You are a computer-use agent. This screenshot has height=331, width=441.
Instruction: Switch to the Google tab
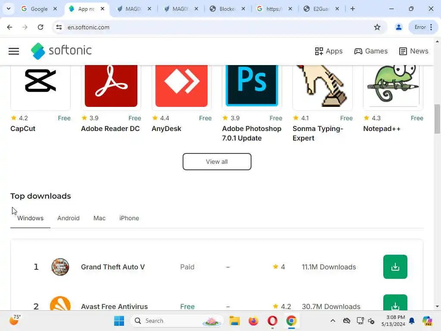point(39,9)
